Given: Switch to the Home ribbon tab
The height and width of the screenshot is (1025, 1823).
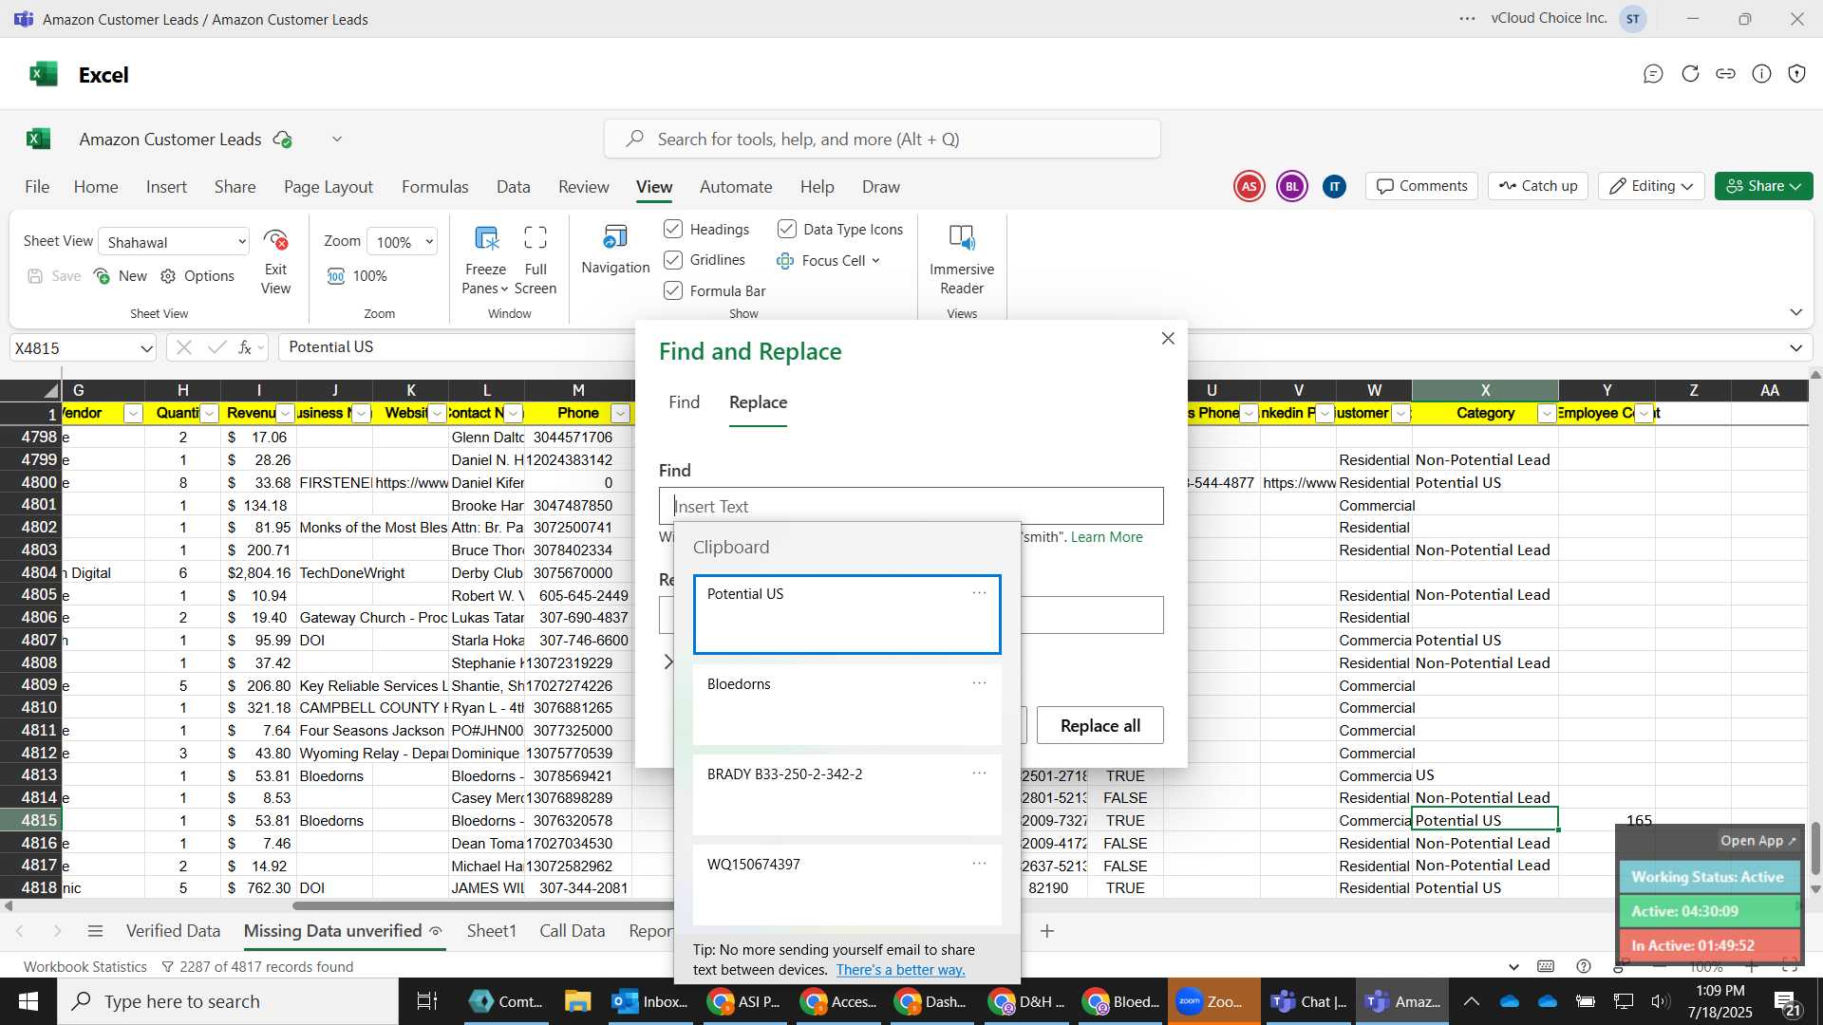Looking at the screenshot, I should pyautogui.click(x=96, y=187).
